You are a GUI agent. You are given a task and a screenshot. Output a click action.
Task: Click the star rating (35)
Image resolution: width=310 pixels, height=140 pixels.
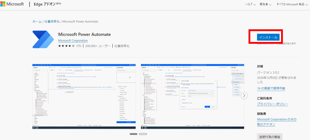[x=69, y=46]
